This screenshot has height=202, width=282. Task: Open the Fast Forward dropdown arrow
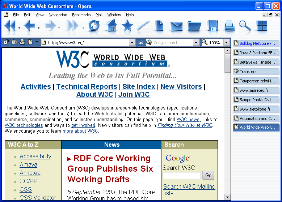[83, 28]
